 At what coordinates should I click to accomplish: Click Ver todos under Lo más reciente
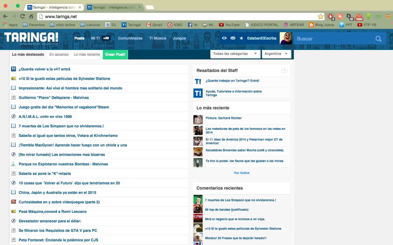click(x=242, y=173)
